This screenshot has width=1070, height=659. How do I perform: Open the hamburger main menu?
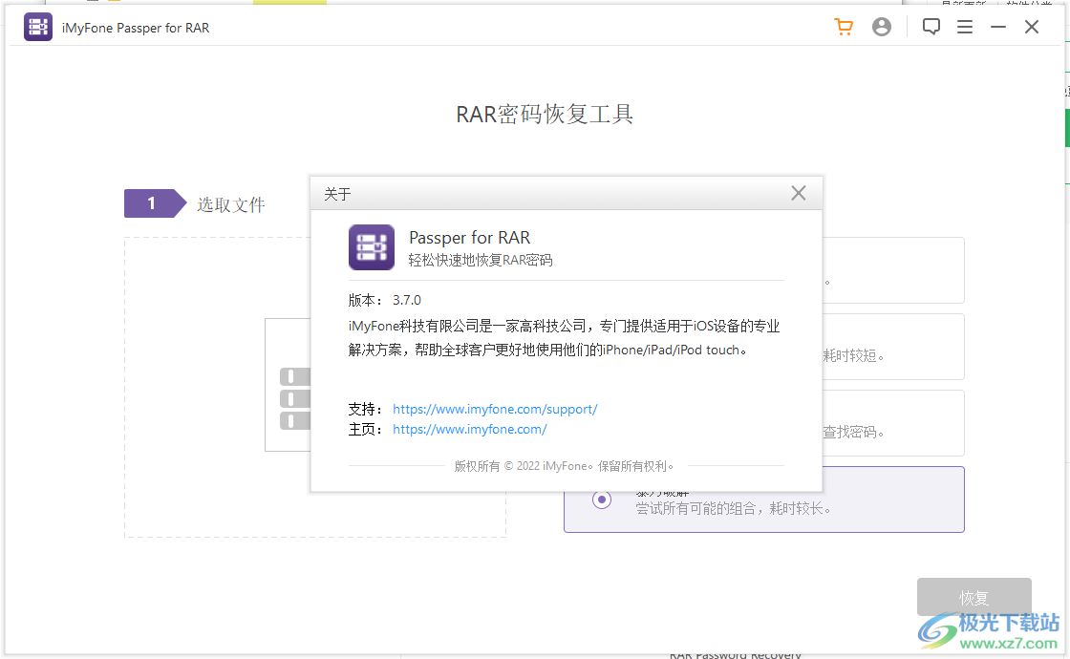(x=965, y=28)
